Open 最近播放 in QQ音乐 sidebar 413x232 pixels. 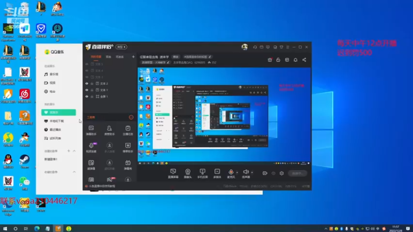pyautogui.click(x=53, y=130)
